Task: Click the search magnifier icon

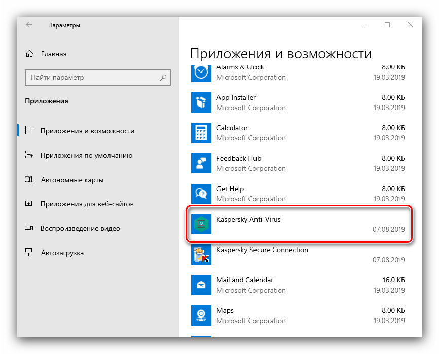Action: tap(163, 78)
